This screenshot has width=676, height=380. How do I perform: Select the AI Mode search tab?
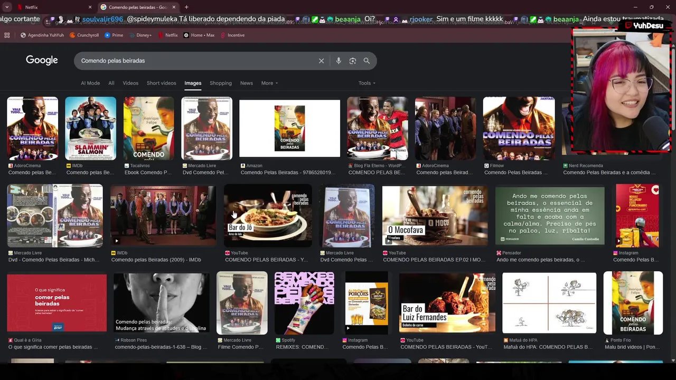click(90, 83)
